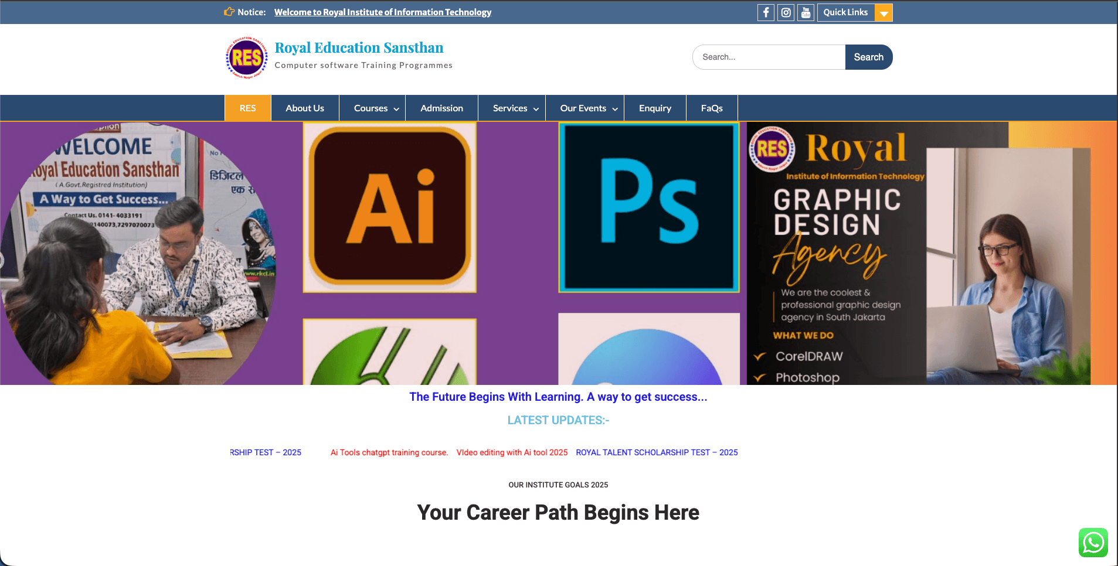Viewport: 1118px width, 566px height.
Task: Open the Admission menu item
Action: click(x=441, y=108)
